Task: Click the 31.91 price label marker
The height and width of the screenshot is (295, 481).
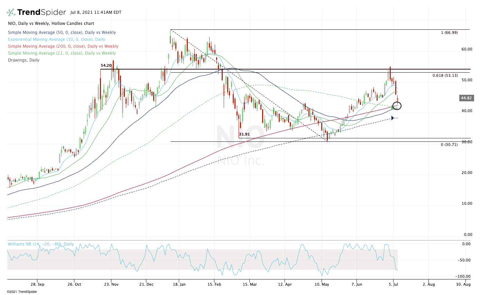Action: pos(244,134)
